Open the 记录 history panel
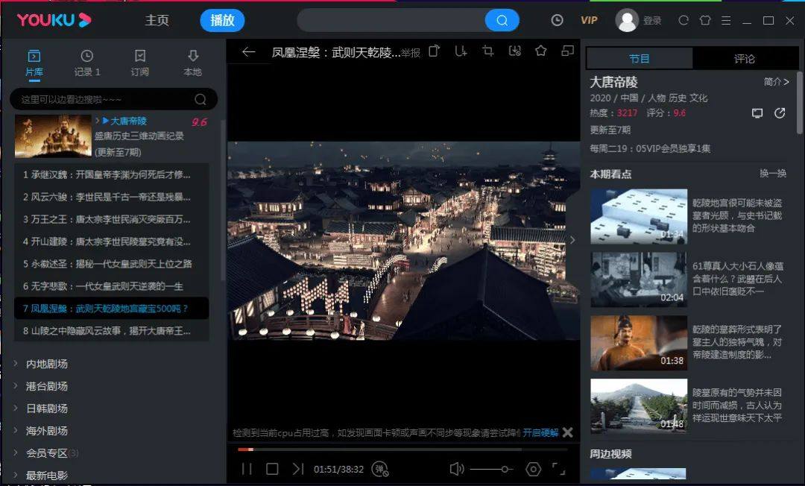The height and width of the screenshot is (486, 805). (x=86, y=60)
